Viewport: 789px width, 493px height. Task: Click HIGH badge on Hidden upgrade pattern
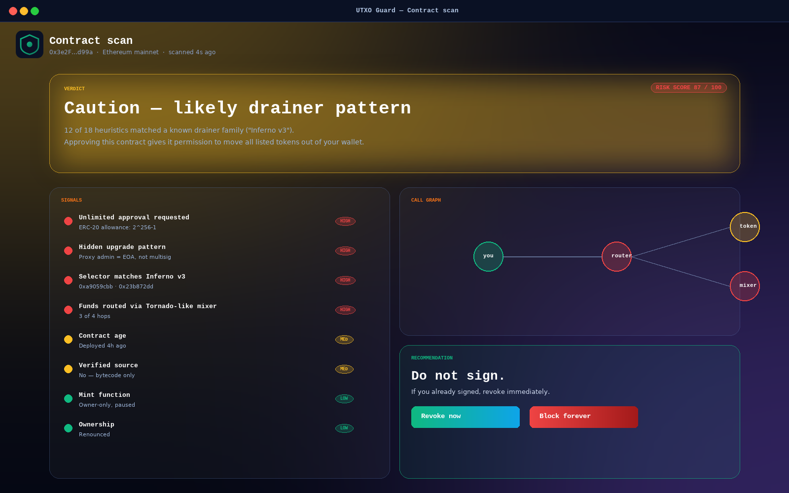pyautogui.click(x=345, y=250)
